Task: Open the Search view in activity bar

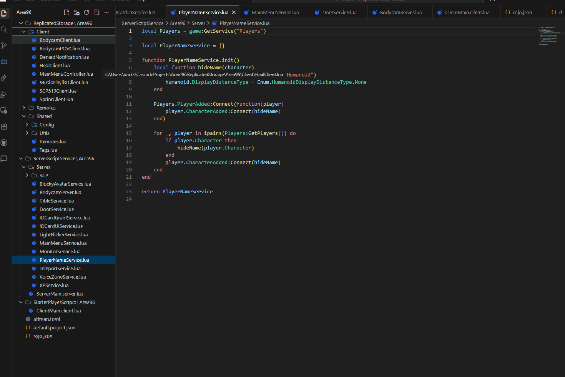Action: (x=4, y=30)
